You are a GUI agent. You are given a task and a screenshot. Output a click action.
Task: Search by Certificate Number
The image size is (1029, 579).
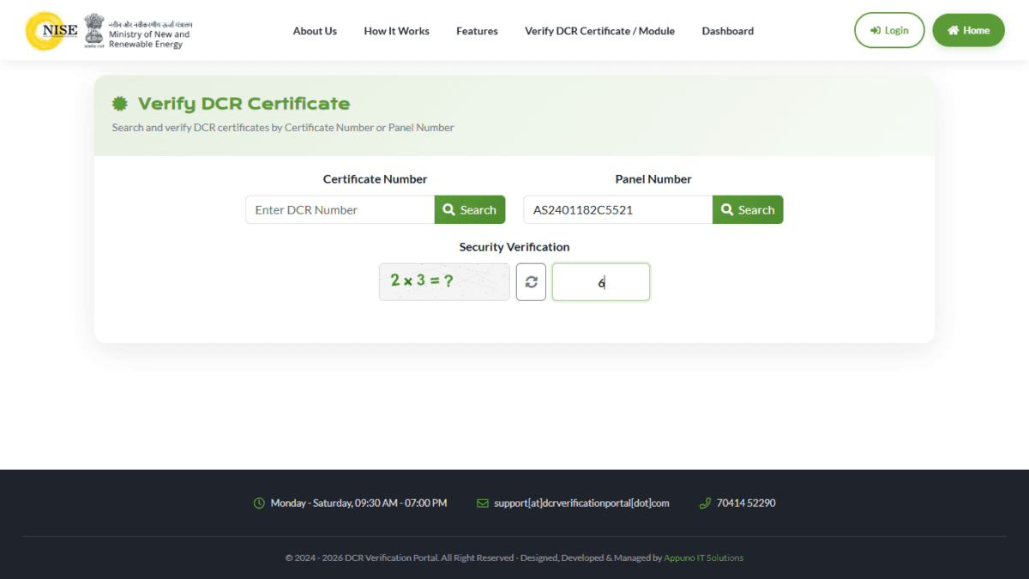pos(470,210)
